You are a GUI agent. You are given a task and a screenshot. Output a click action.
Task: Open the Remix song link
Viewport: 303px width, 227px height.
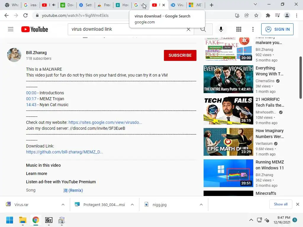point(73,190)
